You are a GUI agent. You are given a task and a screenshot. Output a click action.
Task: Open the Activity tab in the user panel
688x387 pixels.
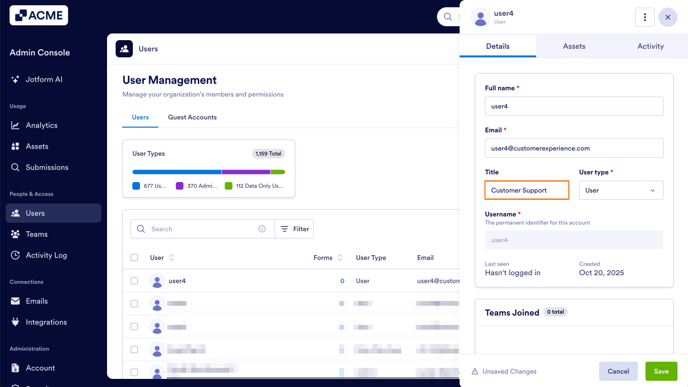point(650,46)
